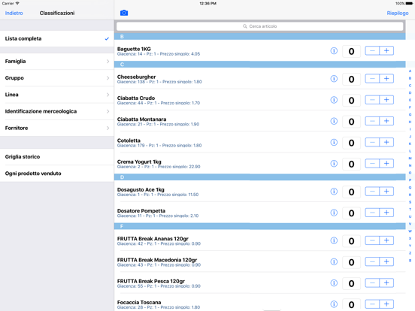Screen dimensions: 415x311
Task: Show info for FRUTTA Break Ananas 120gr
Action: [334, 240]
